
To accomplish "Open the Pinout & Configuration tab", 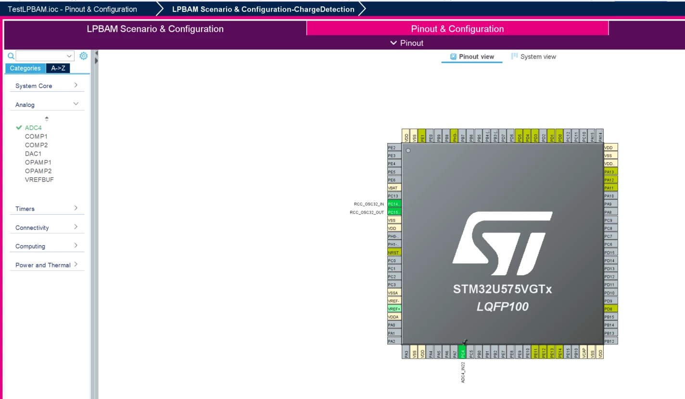I will [457, 29].
